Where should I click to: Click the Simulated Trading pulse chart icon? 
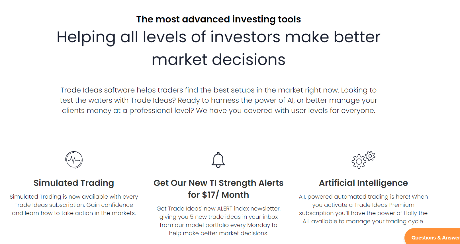(74, 160)
